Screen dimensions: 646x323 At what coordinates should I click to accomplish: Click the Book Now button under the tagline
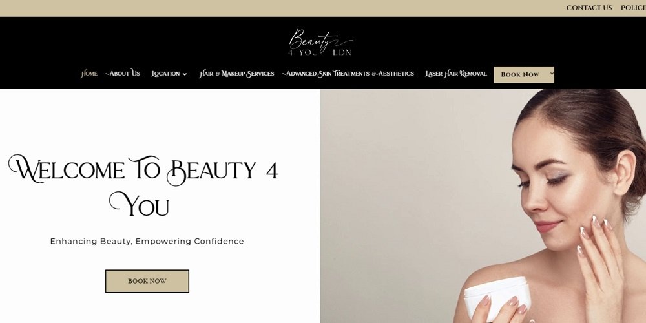tap(147, 281)
